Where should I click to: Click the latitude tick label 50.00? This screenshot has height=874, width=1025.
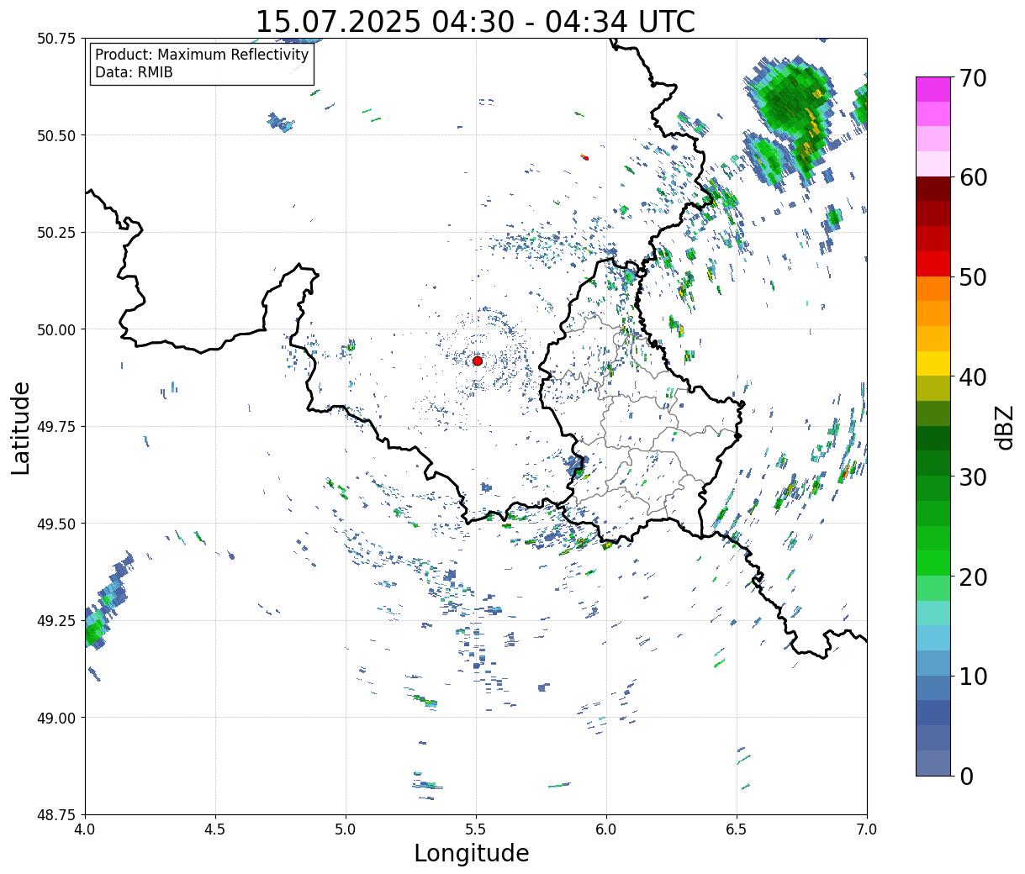[x=56, y=329]
